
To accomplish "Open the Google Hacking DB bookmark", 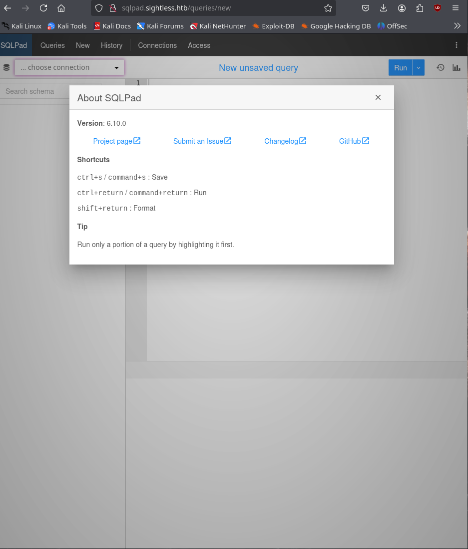I will point(336,26).
